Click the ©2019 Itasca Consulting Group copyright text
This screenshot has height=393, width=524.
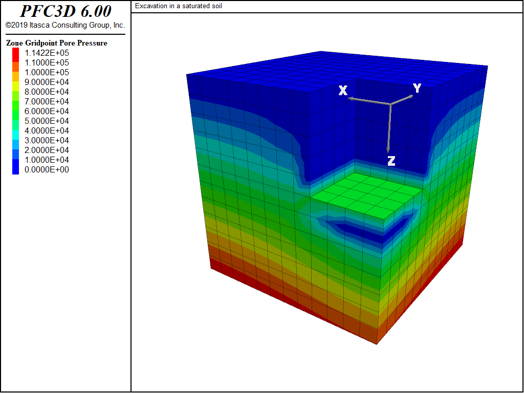[65, 25]
